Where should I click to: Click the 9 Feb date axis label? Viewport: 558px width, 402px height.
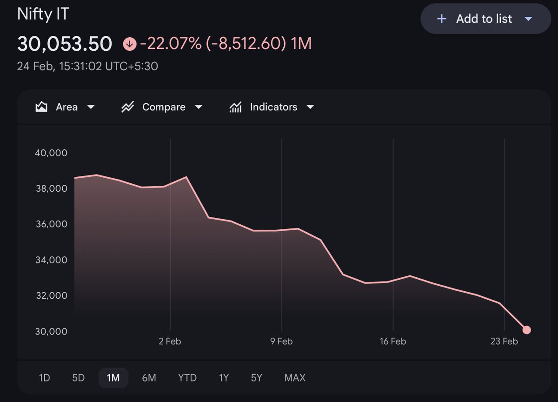coord(281,342)
